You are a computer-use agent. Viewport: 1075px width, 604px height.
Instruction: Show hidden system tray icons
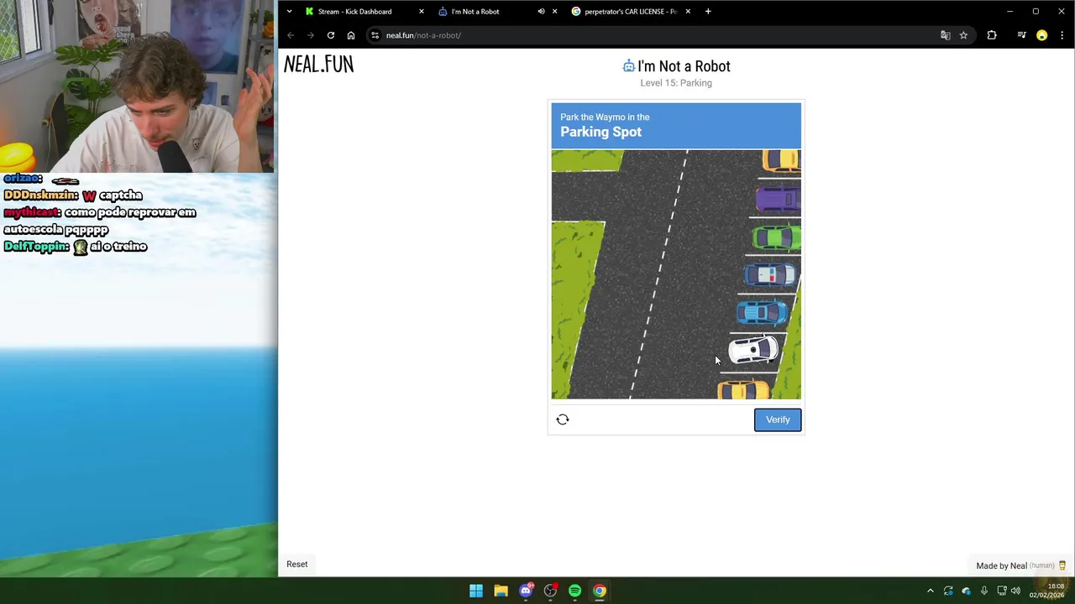pos(930,591)
